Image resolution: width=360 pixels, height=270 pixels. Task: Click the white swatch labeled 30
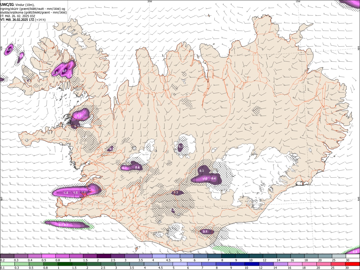353,256
